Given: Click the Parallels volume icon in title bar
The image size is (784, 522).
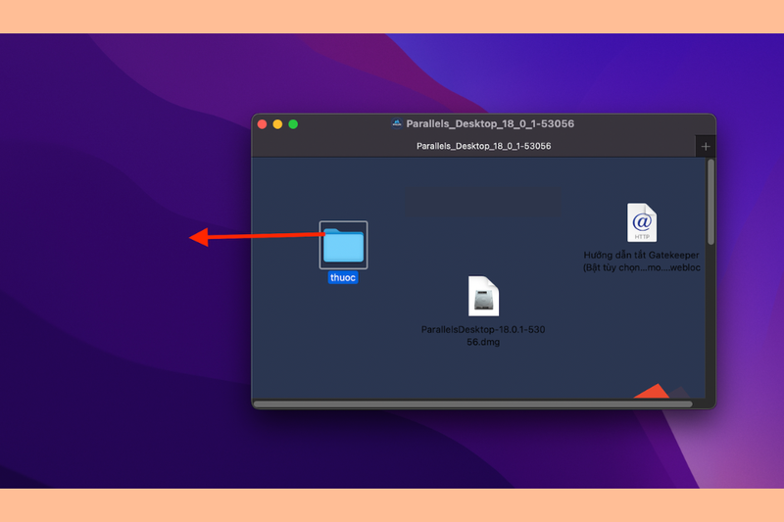Looking at the screenshot, I should [x=397, y=123].
